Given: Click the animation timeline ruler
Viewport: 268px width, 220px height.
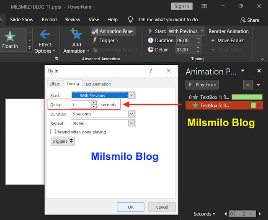Looking at the screenshot, I should coord(242,214).
